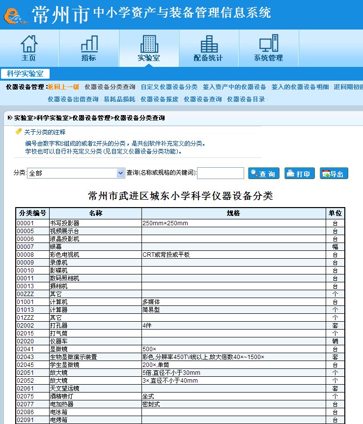
Task: Select the 打孔器 cell
Action: coord(96,326)
